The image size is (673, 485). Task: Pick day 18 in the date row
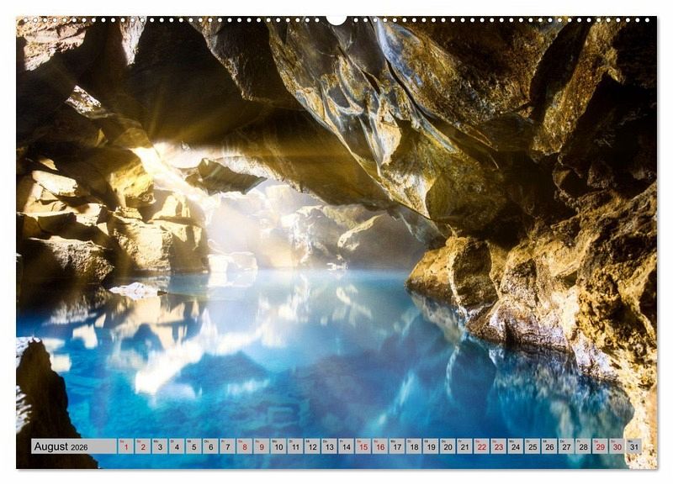pyautogui.click(x=414, y=446)
